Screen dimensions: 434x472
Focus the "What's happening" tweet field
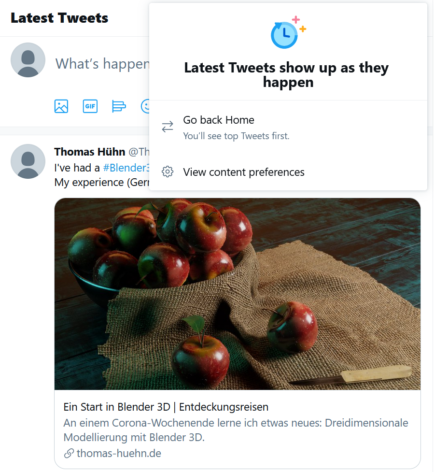pyautogui.click(x=102, y=63)
